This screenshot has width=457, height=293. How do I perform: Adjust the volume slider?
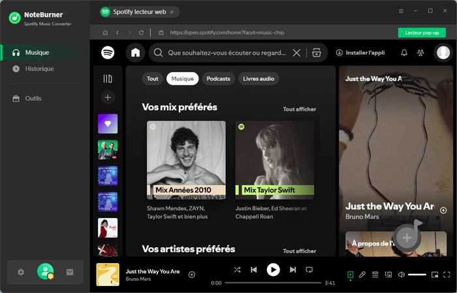tap(417, 274)
